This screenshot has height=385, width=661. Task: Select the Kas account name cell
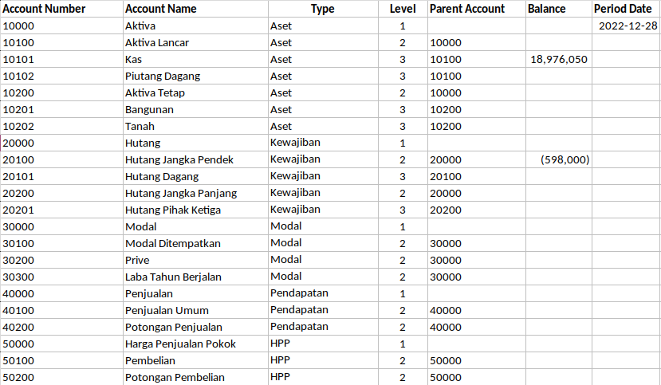tap(195, 60)
